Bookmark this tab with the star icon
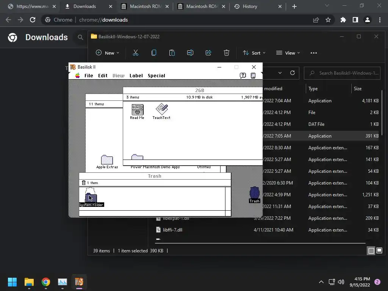 click(328, 20)
